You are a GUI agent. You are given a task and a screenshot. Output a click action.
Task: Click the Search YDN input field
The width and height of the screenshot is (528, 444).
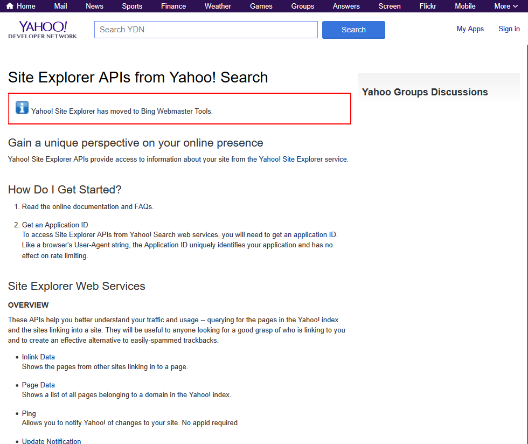(206, 30)
